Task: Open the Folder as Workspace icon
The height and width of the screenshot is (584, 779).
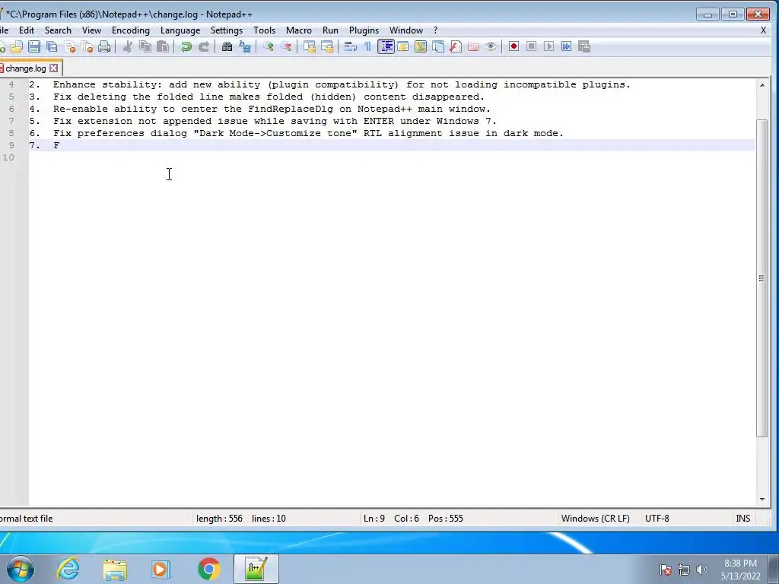Action: tap(473, 46)
